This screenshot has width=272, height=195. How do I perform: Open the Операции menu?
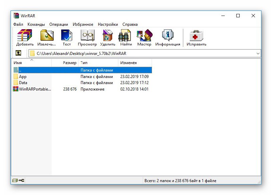click(58, 24)
